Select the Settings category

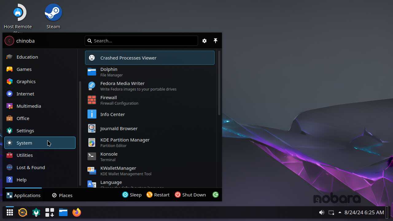click(40, 130)
